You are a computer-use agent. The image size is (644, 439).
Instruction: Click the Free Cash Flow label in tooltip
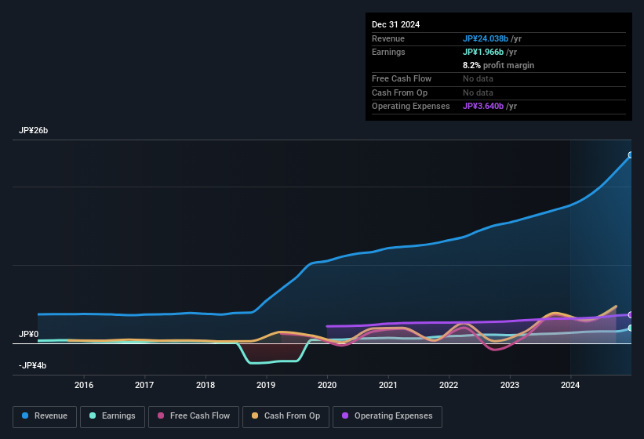(402, 78)
